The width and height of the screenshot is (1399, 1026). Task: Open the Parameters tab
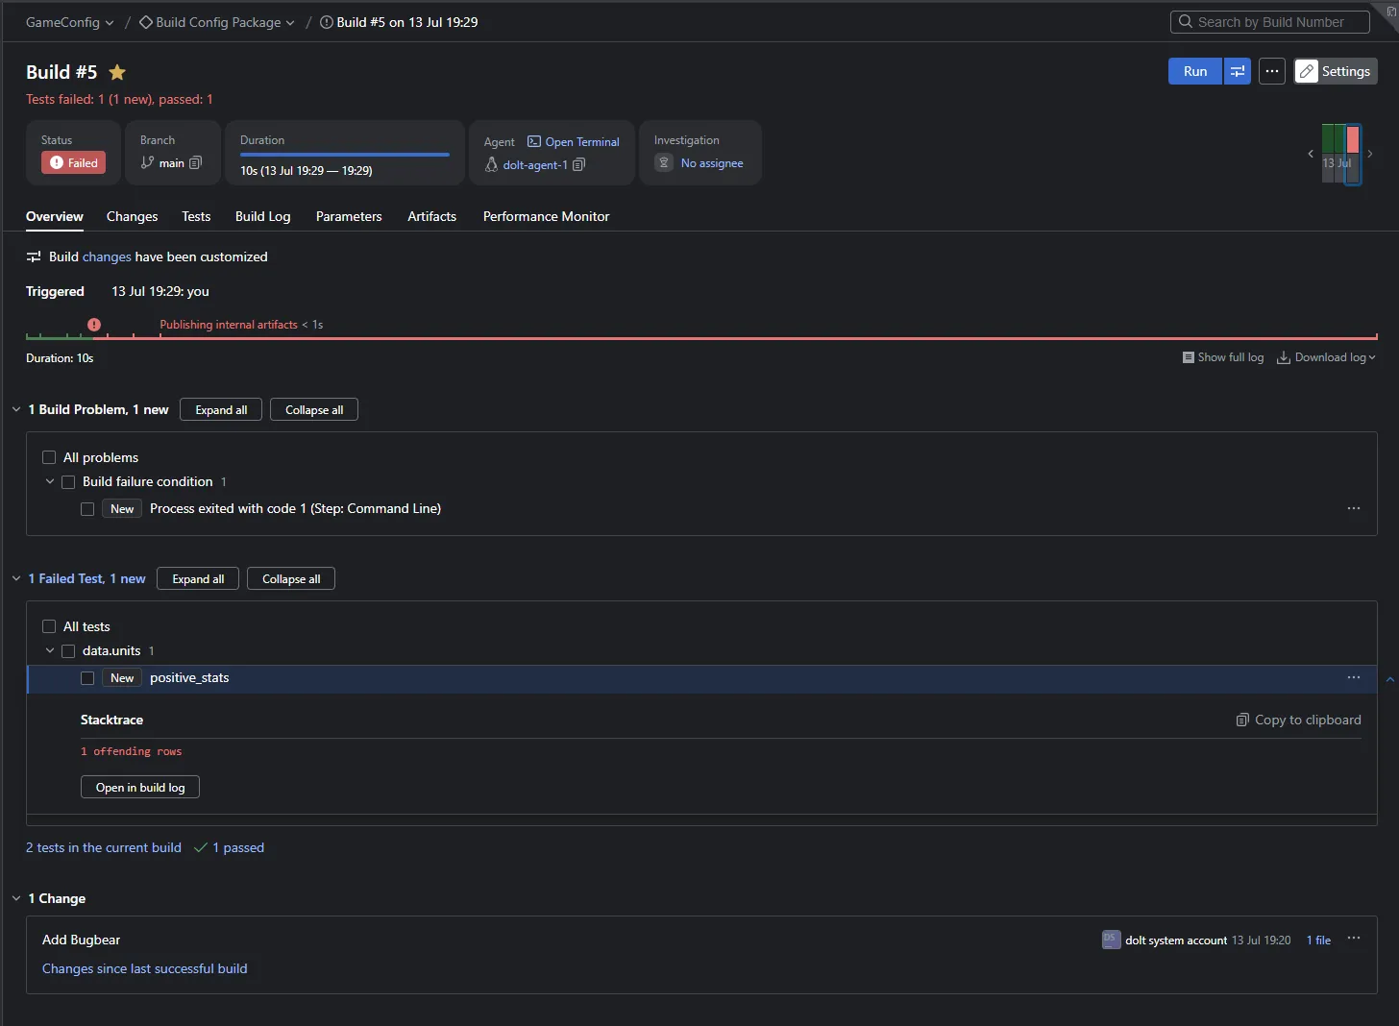coord(349,216)
